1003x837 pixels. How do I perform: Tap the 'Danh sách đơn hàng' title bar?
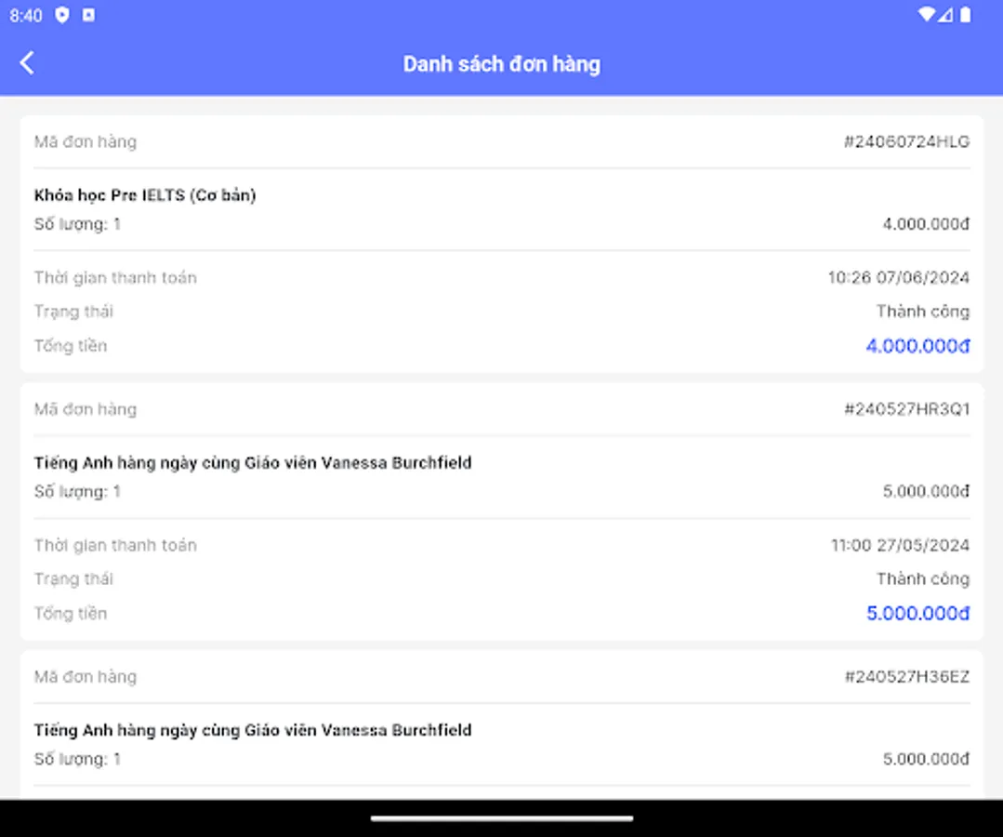click(501, 63)
